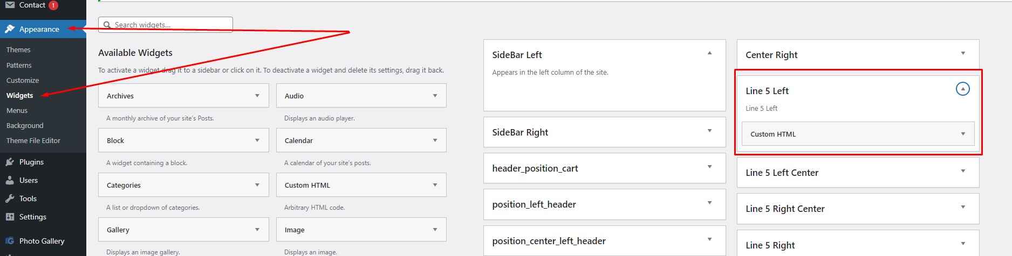The width and height of the screenshot is (1012, 256).
Task: Collapse the Line 5 Left widget area
Action: [962, 89]
